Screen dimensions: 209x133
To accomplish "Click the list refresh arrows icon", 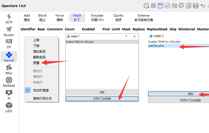I will click(175, 6).
